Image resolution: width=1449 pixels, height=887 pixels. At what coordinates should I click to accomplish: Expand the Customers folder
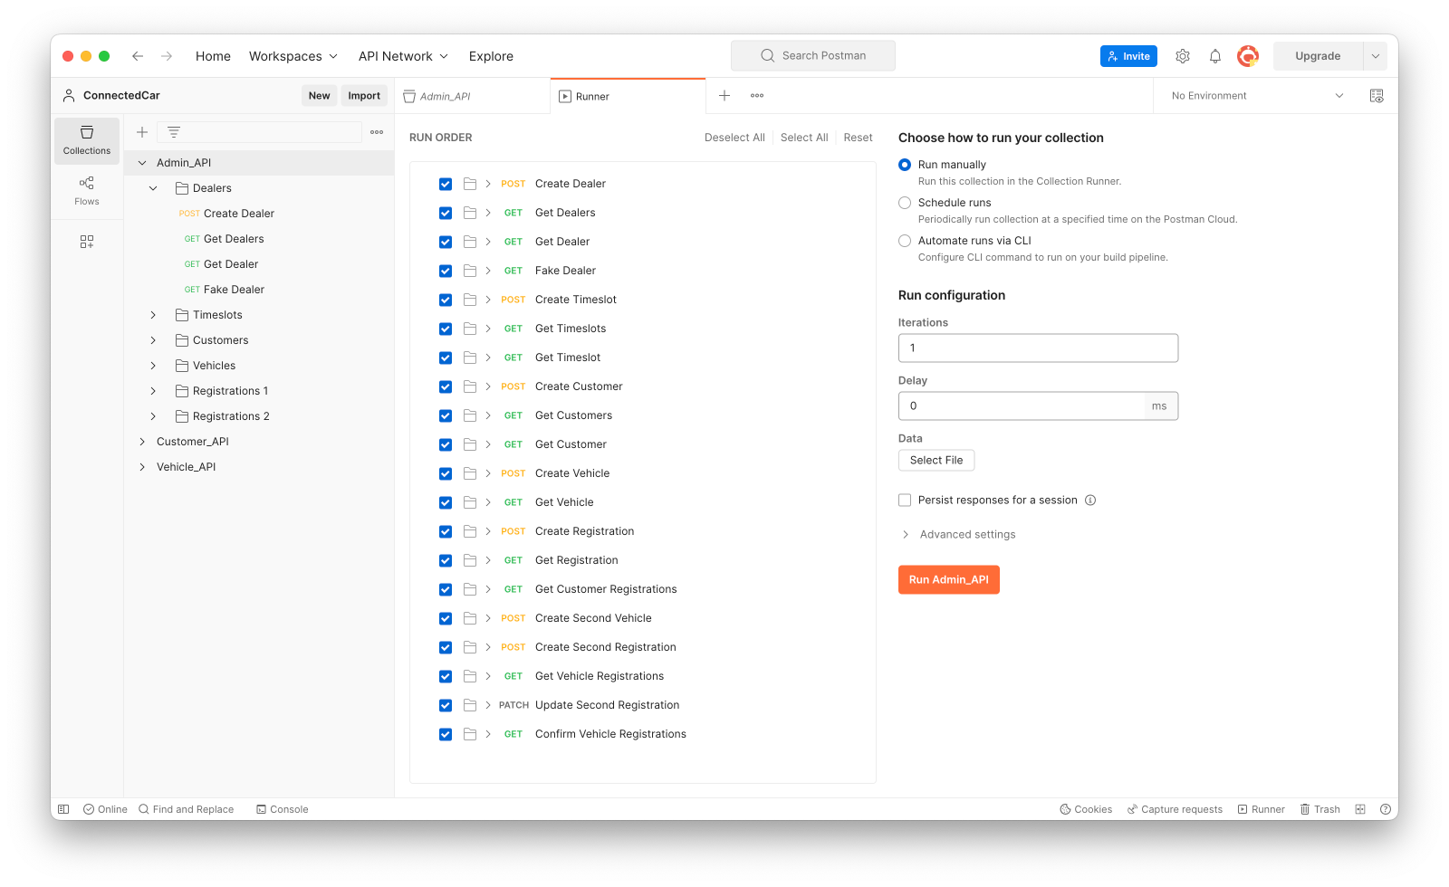pos(153,340)
